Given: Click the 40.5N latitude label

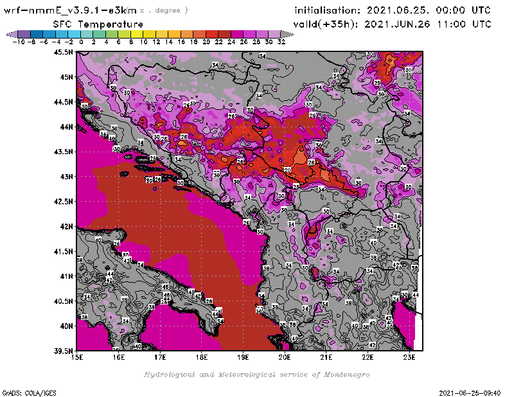Looking at the screenshot, I should pos(63,301).
